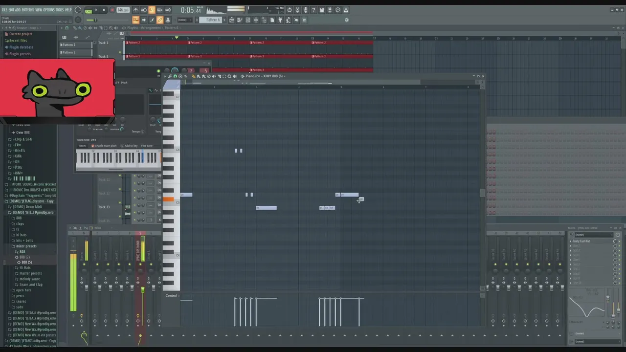The width and height of the screenshot is (626, 352).
Task: Click the 146 tempo display
Action: (x=123, y=10)
